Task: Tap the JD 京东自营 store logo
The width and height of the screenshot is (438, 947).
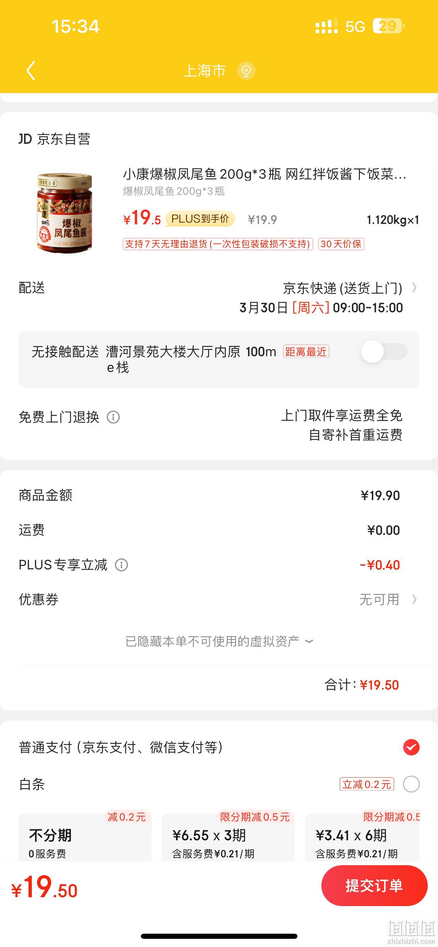Action: (x=55, y=139)
